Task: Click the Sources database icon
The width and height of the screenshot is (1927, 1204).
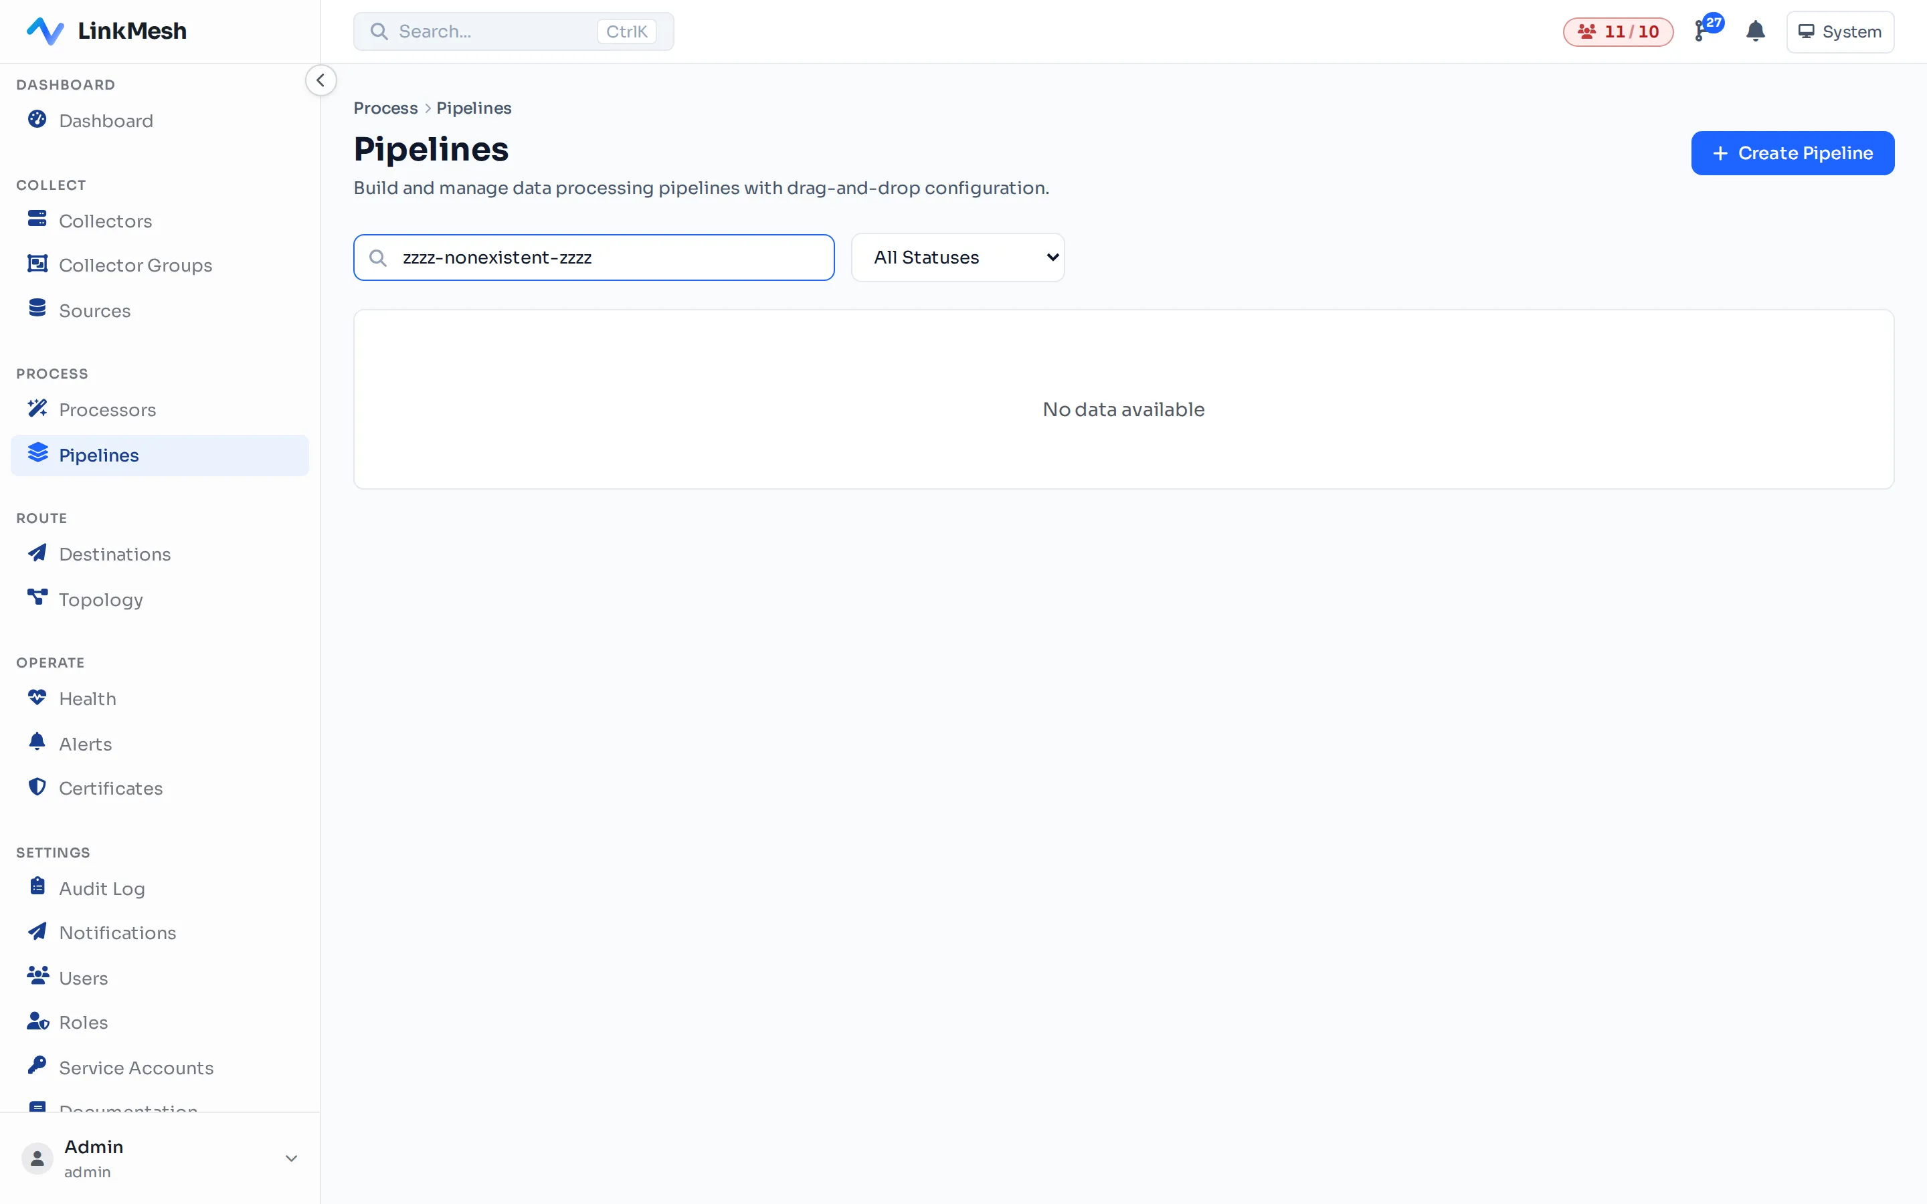Action: [x=37, y=308]
